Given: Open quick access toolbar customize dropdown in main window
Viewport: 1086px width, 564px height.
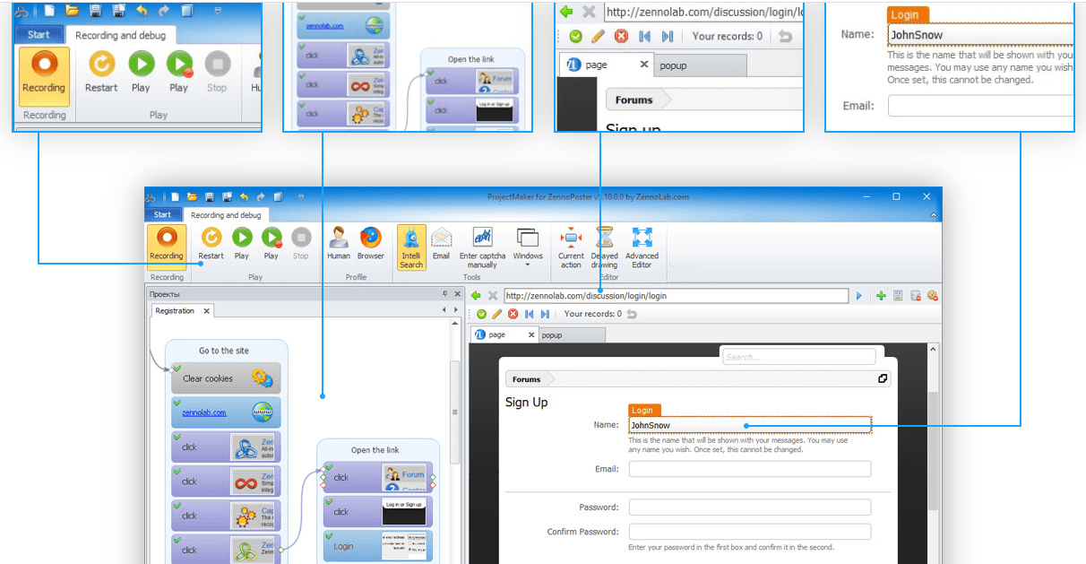Looking at the screenshot, I should click(x=300, y=196).
